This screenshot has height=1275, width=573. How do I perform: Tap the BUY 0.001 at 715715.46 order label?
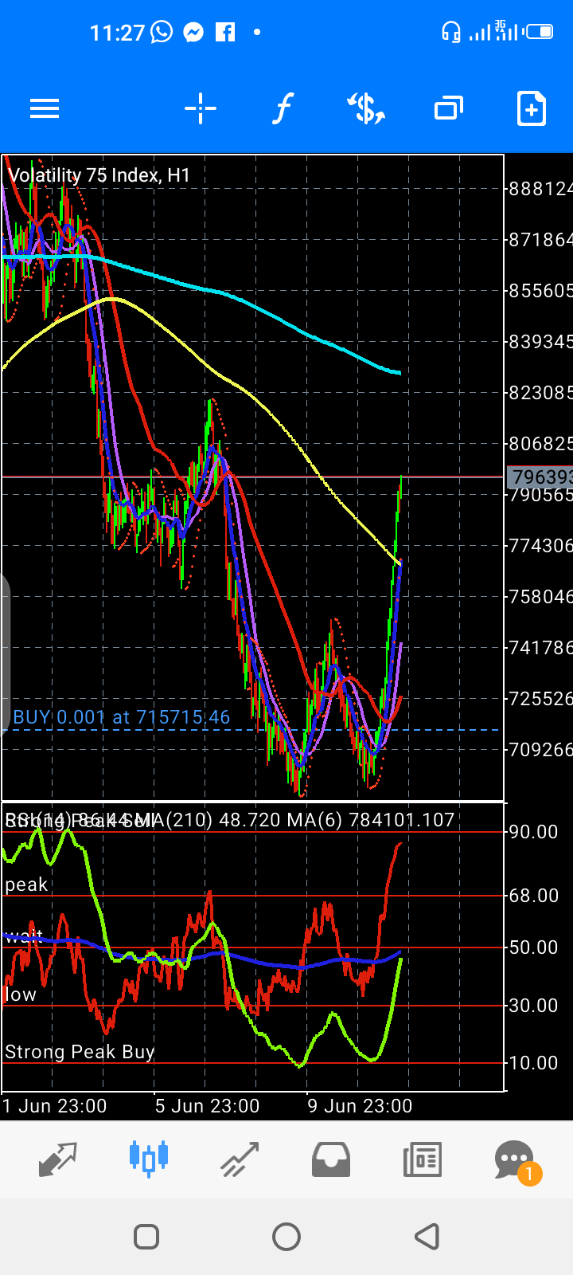tap(122, 717)
